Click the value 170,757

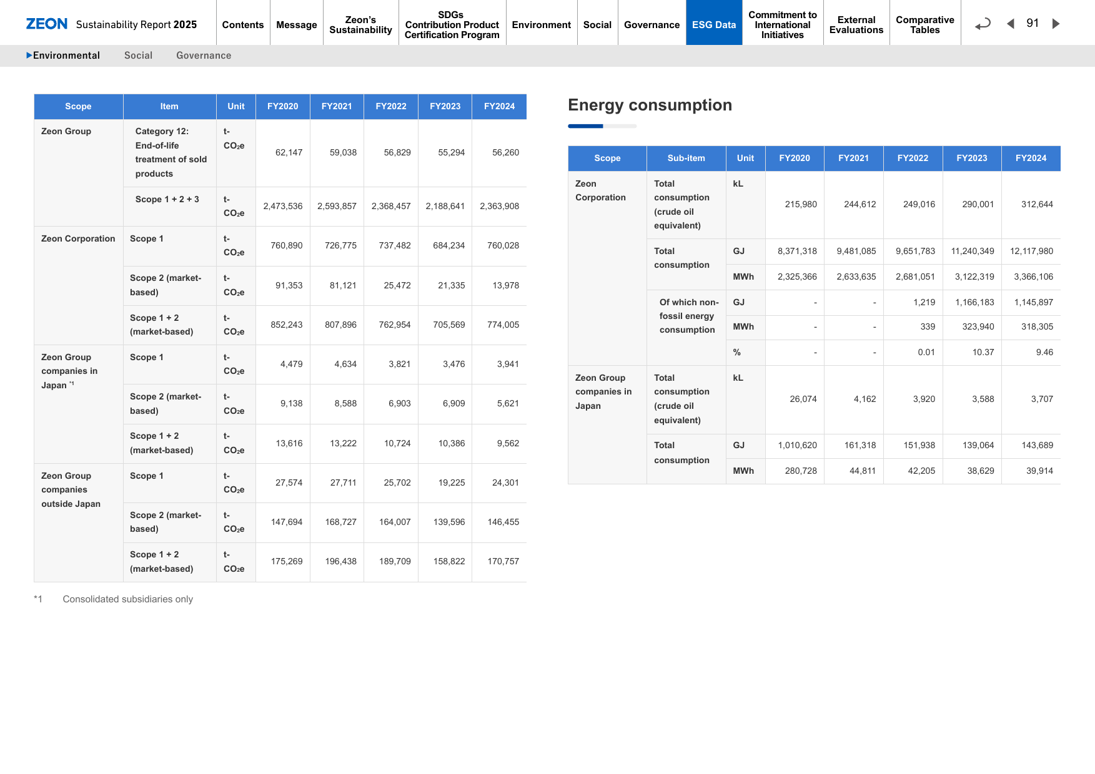503,561
